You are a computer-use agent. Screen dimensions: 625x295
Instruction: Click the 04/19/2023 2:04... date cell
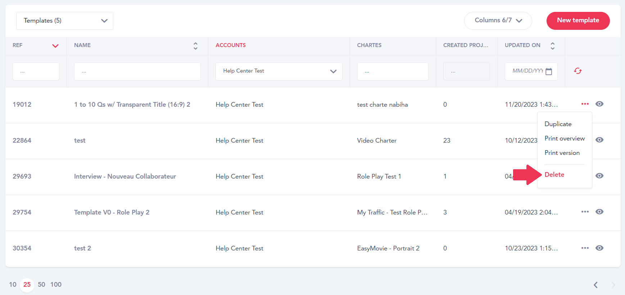point(531,212)
